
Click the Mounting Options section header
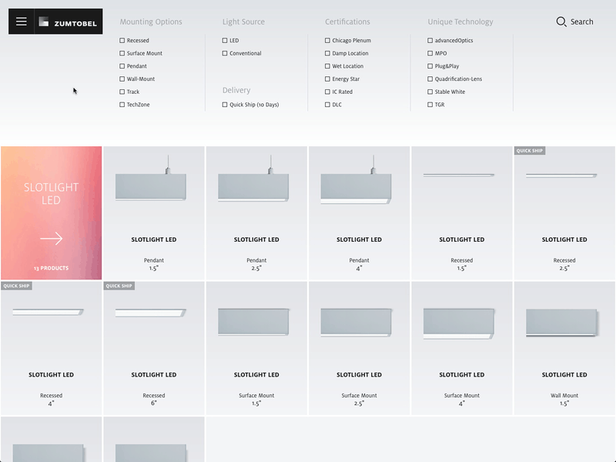click(151, 22)
